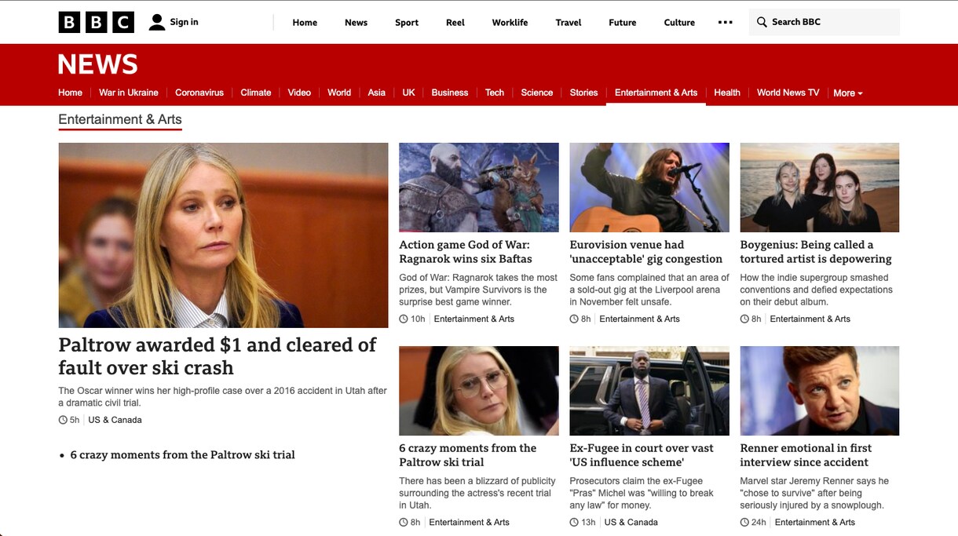Select Coronavirus section
958x536 pixels.
pos(199,93)
